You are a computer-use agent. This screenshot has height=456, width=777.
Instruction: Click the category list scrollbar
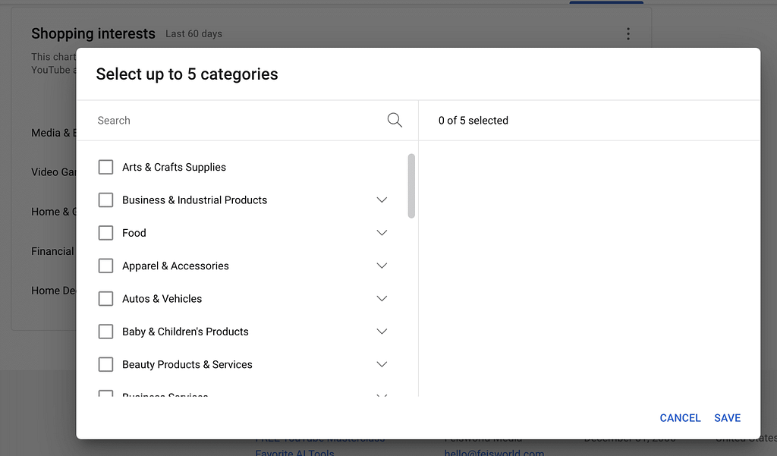point(411,186)
